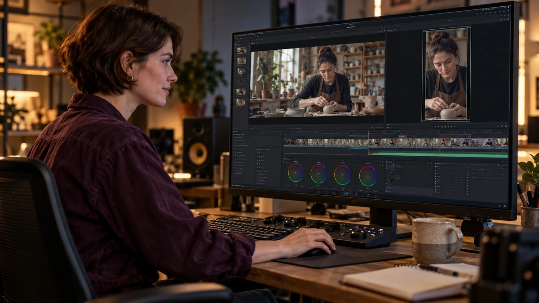Select the topmost clip thumbnail in the media strip
539x303 pixels.
(x=241, y=50)
